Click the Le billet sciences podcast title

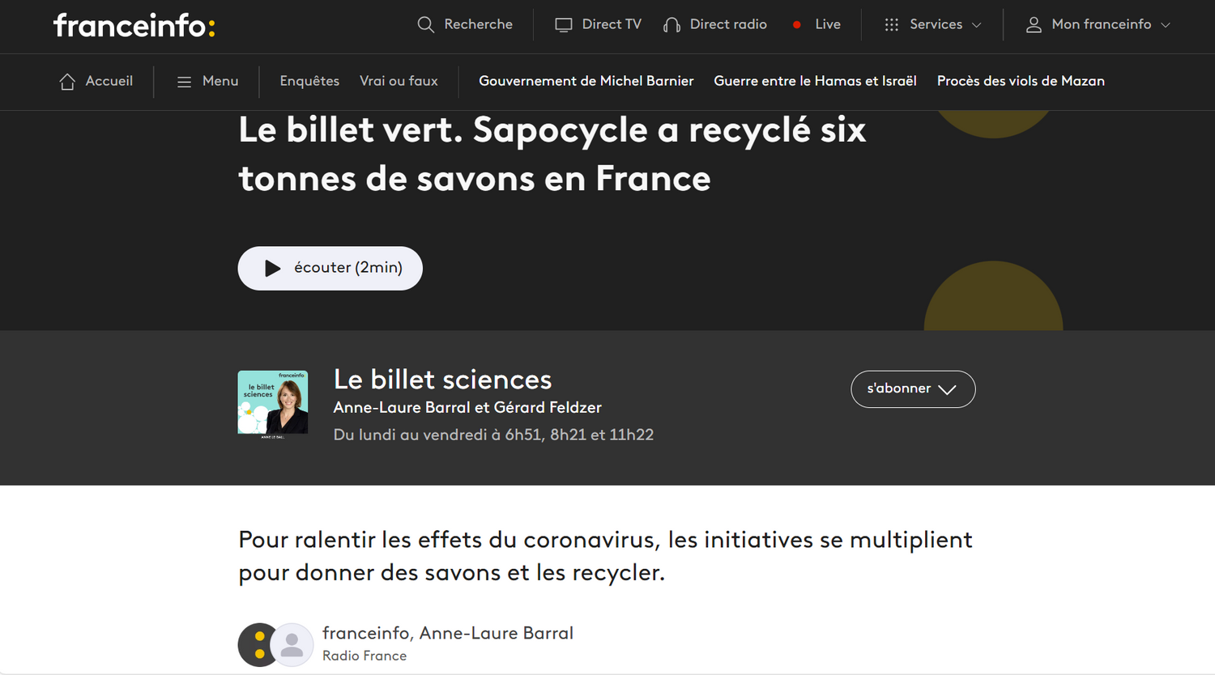point(442,379)
